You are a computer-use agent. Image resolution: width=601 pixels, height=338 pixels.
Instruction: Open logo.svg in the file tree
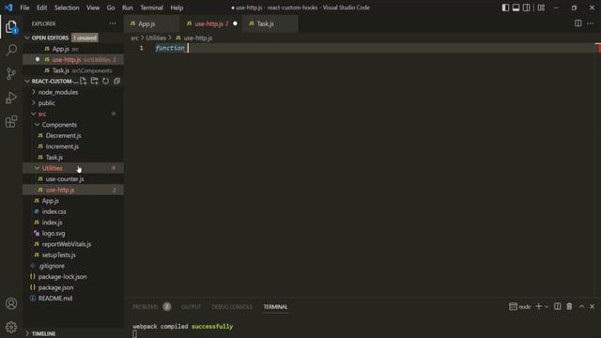tap(54, 234)
